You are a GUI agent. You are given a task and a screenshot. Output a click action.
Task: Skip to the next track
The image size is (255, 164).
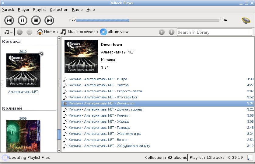[x=49, y=20]
